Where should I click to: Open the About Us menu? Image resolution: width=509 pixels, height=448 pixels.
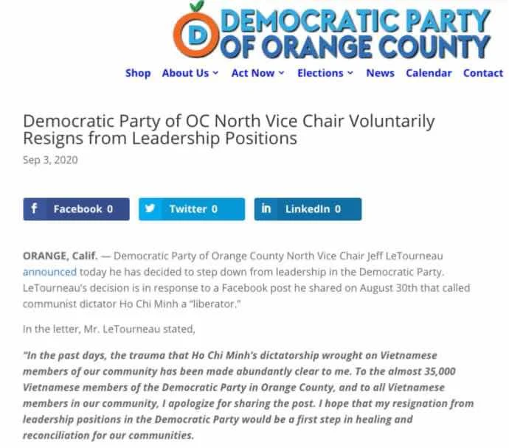coord(185,73)
